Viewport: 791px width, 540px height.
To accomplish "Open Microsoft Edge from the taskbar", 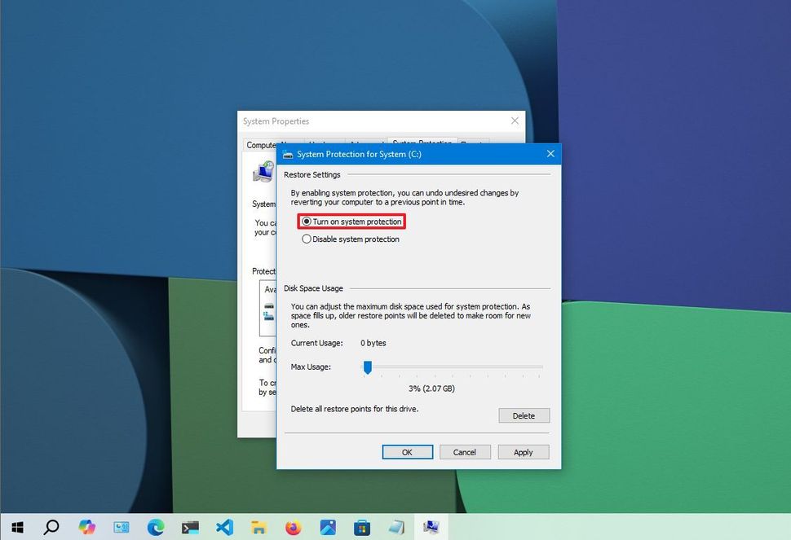I will click(x=156, y=527).
